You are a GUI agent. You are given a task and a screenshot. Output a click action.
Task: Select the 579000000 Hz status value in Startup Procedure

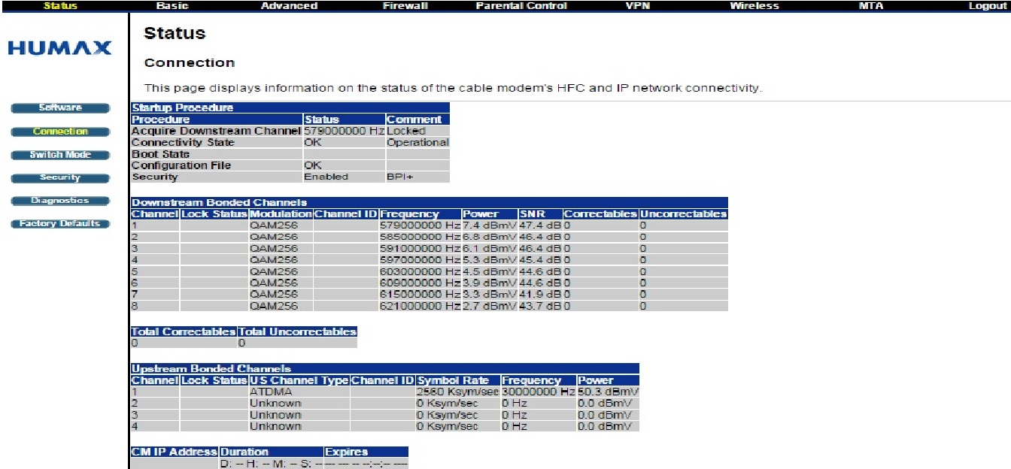[x=345, y=131]
